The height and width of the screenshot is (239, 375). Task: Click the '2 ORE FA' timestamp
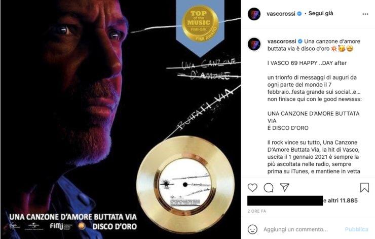(256, 211)
